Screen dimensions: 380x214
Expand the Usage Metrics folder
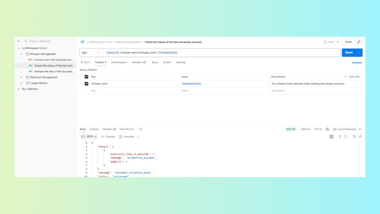click(21, 83)
